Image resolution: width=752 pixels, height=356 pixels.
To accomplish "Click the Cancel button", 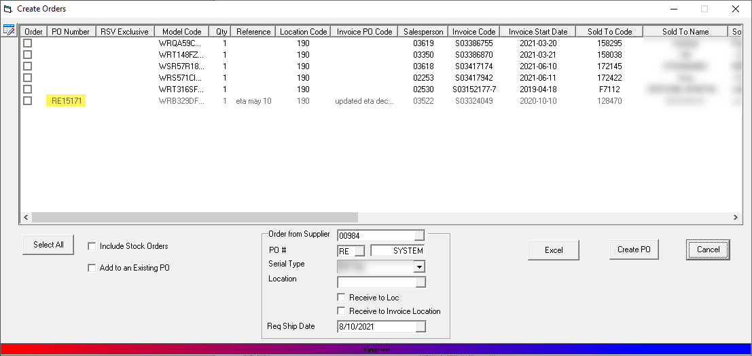I will [707, 250].
